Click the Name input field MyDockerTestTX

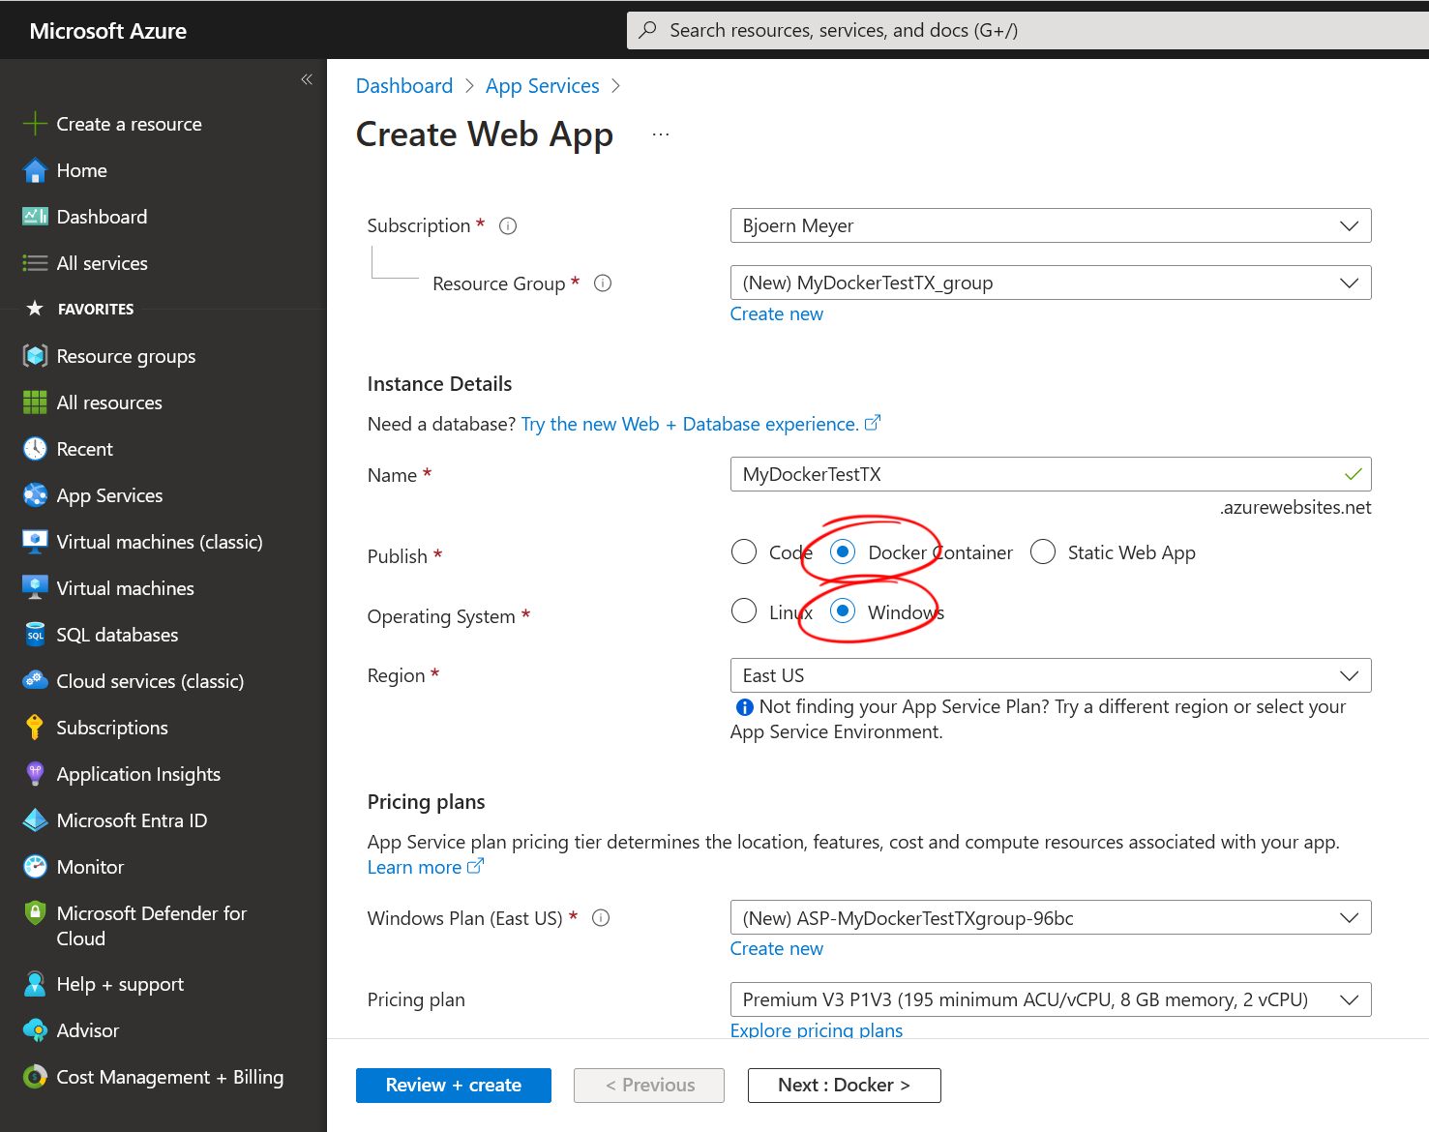tap(1051, 474)
